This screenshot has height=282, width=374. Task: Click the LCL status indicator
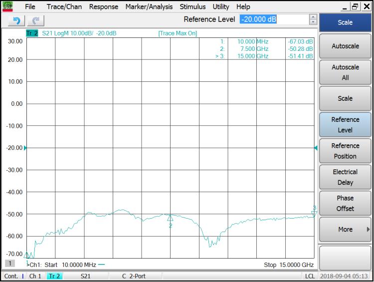pos(310,277)
